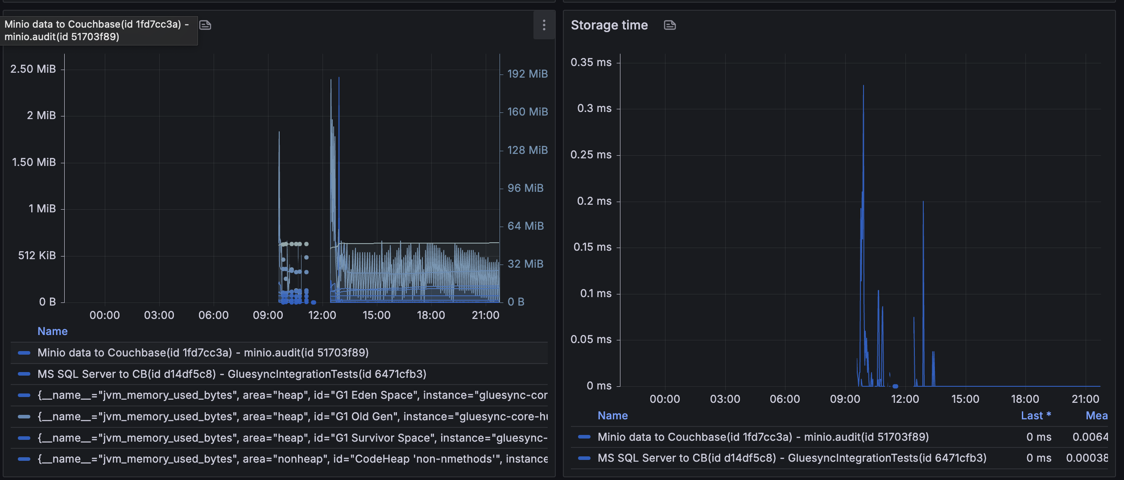Click the Name header in Storage time legend
The image size is (1124, 480).
612,416
